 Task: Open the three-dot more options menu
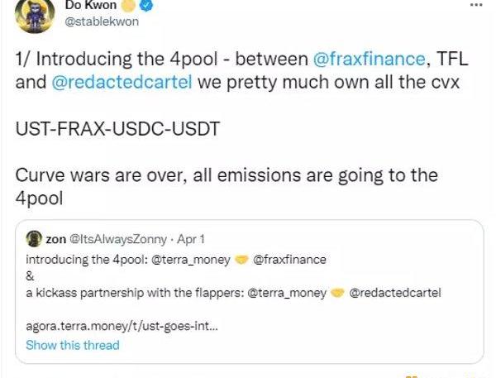[x=475, y=5]
